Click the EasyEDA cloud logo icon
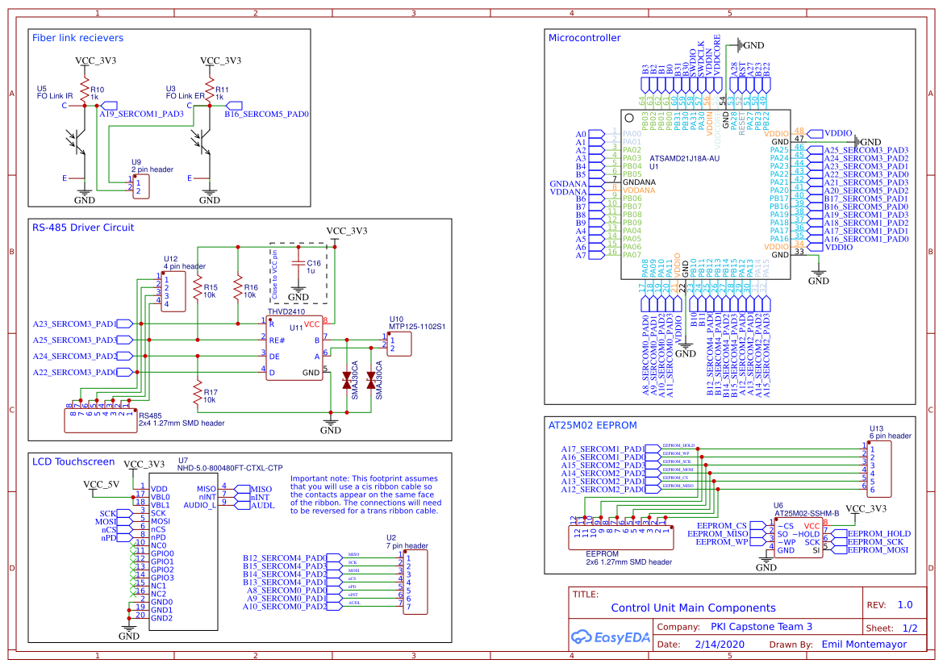 [586, 637]
